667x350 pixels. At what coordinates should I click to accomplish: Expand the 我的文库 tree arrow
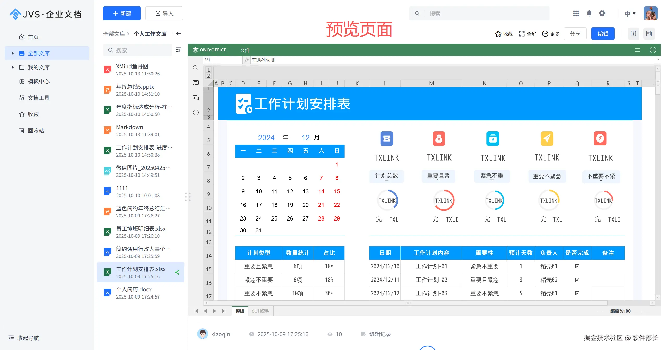(13, 67)
